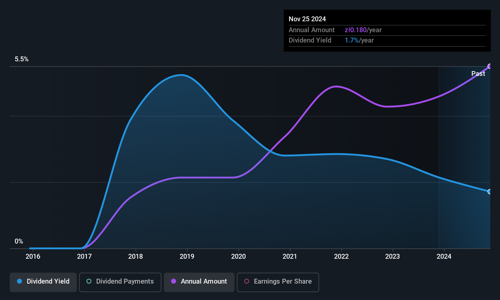Click the Nov 25 2024 tooltip date
Viewport: 500px width, 300px height.
(x=307, y=19)
